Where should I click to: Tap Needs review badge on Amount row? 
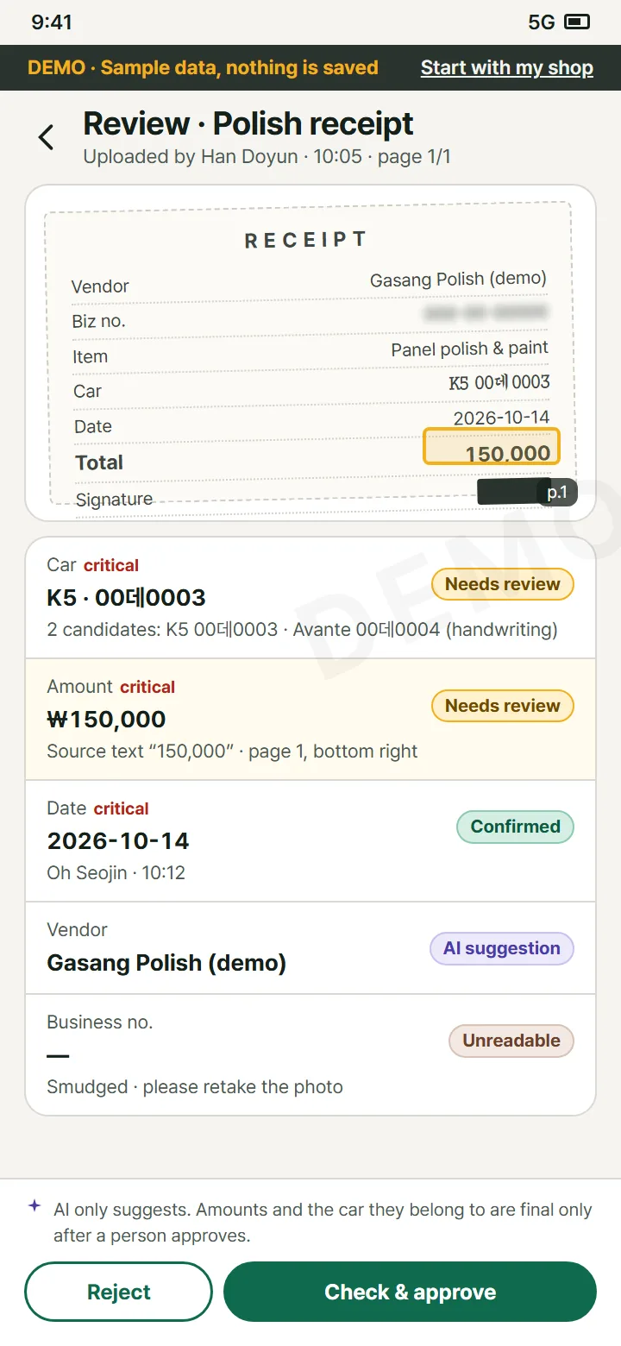coord(503,706)
